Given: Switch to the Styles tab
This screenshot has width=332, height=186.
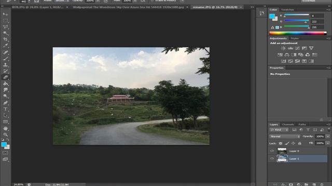Looking at the screenshot, I should tap(295, 38).
